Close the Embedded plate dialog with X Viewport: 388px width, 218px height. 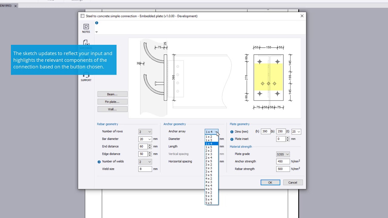[x=302, y=16]
